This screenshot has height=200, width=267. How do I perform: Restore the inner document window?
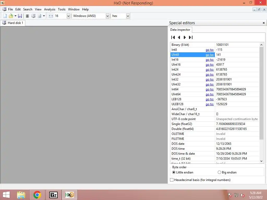259,10
